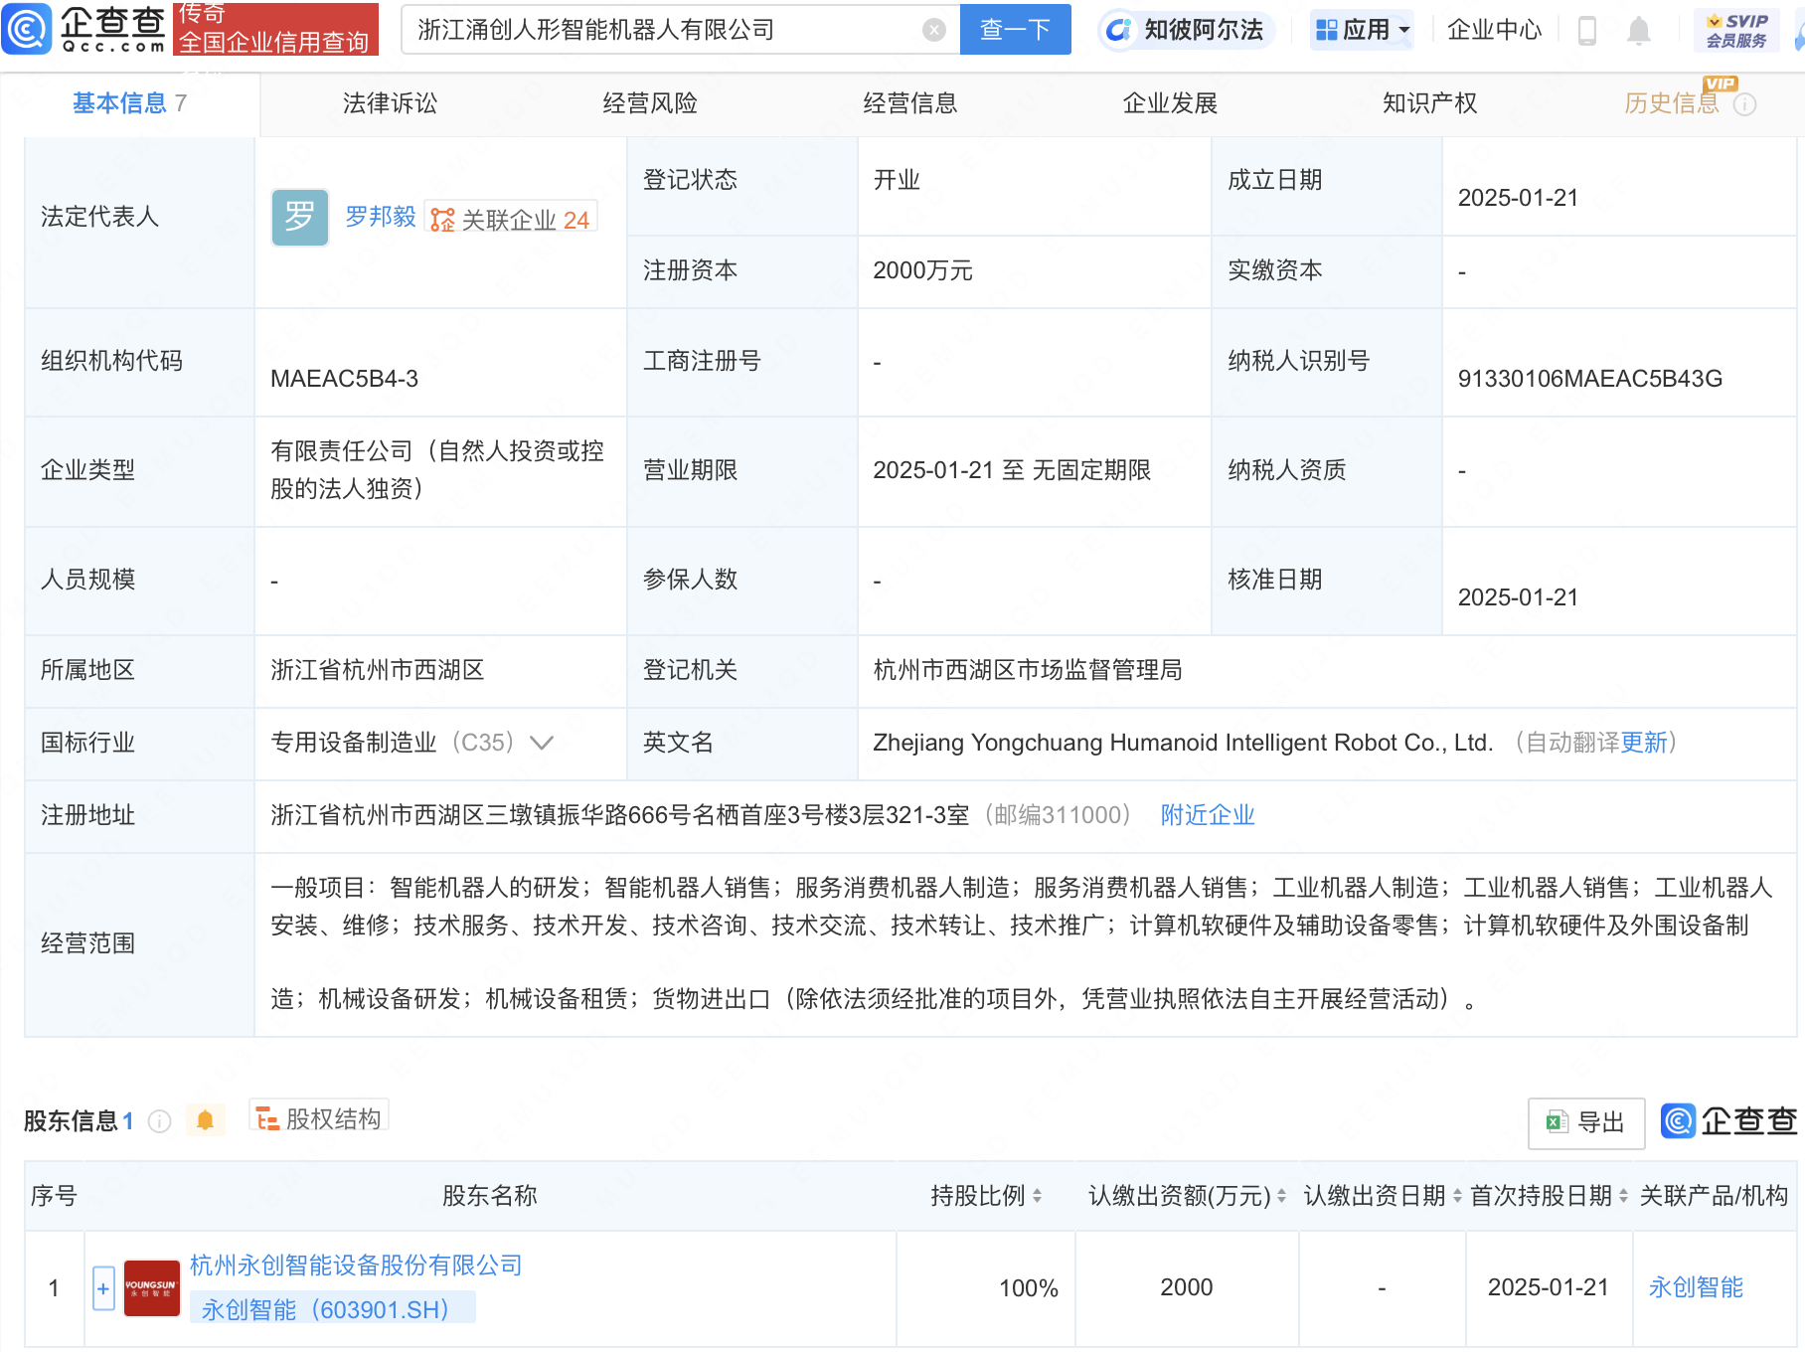Open the 企业中心 link
The height and width of the screenshot is (1352, 1805).
point(1494,30)
